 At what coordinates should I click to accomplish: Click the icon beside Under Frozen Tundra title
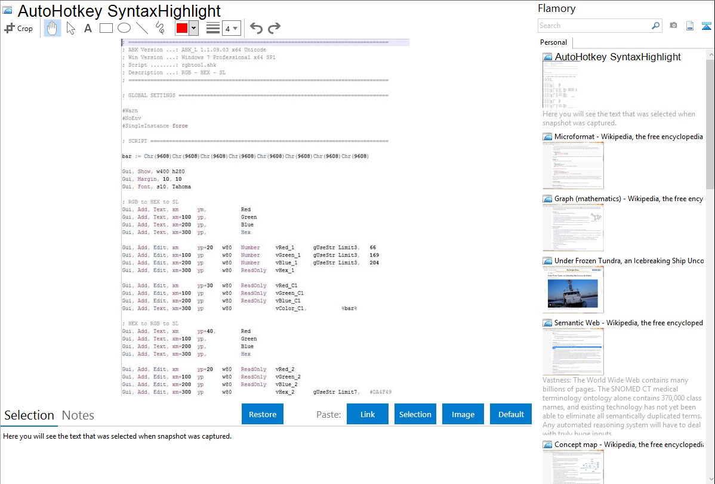(547, 261)
